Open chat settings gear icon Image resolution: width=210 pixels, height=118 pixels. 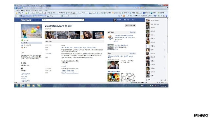[162, 80]
